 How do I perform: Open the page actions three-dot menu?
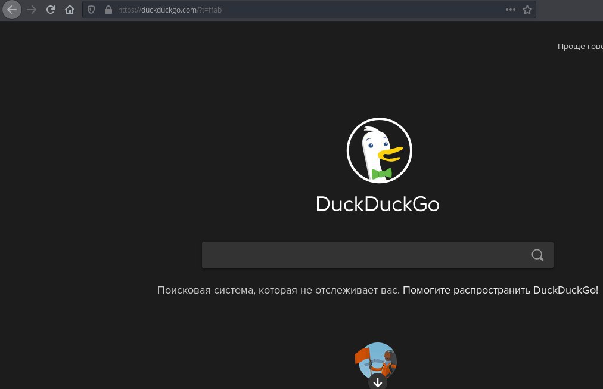[x=510, y=10]
